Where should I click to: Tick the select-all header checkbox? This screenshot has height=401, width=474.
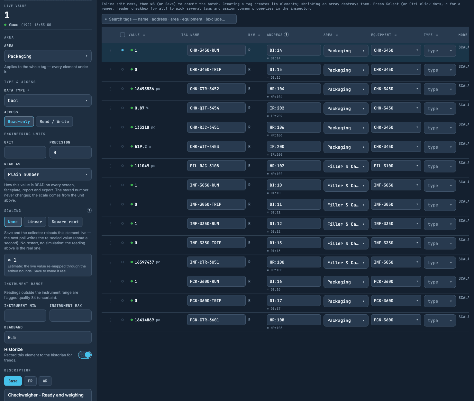[123, 35]
